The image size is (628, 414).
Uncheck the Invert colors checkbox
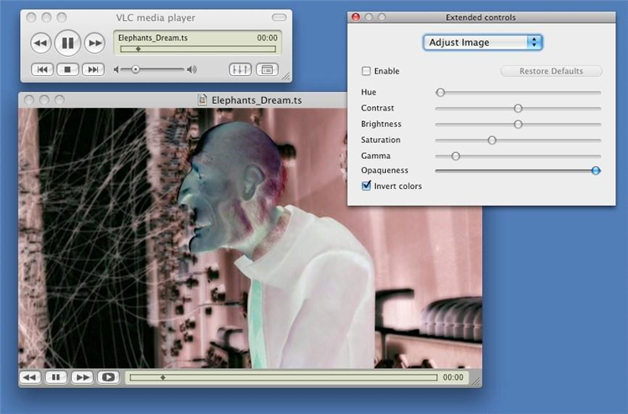366,186
